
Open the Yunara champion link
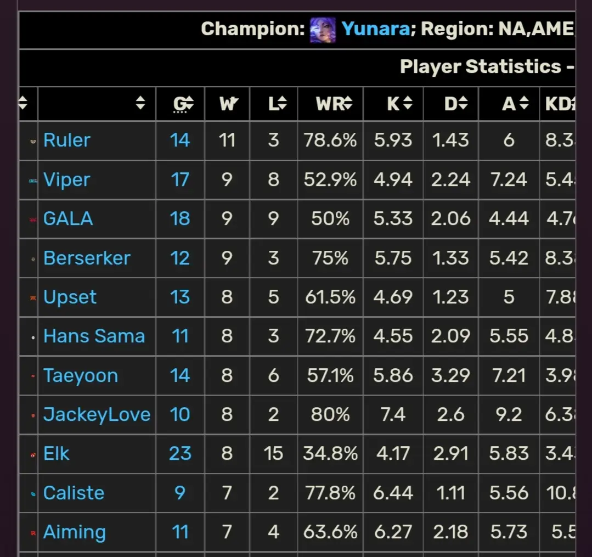coord(375,29)
